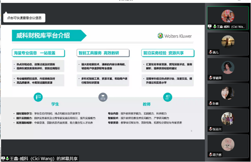Click the 热点财税动态 bullet box
The image size is (251, 162).
(x=38, y=66)
